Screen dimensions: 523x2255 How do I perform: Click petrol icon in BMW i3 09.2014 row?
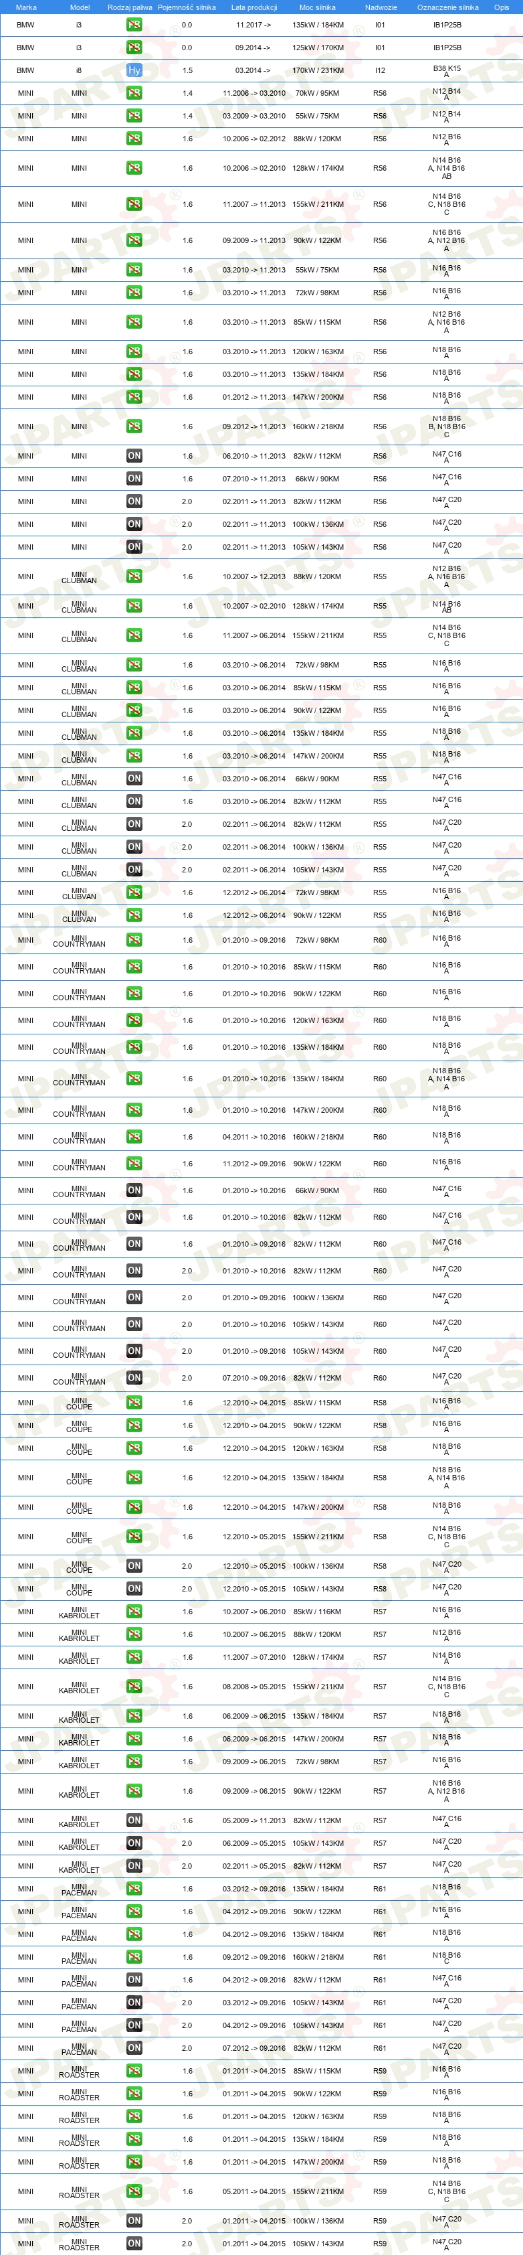tap(134, 48)
